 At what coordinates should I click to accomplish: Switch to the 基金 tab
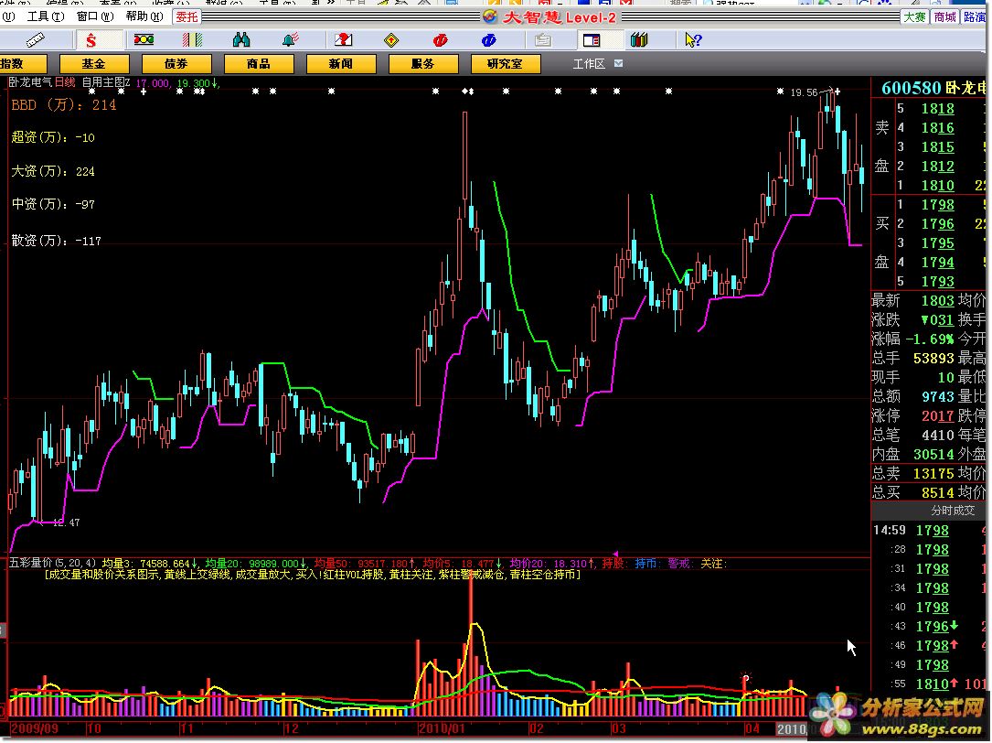(x=93, y=64)
